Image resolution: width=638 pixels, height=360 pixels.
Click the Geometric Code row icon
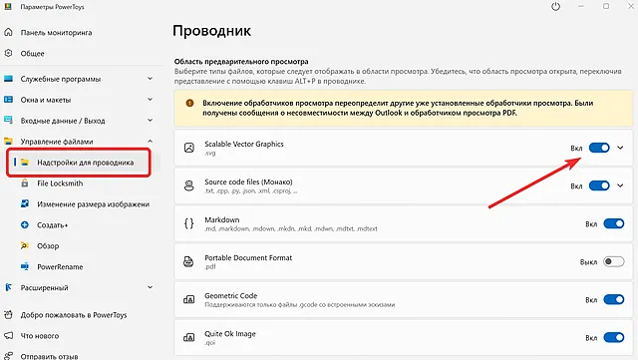(188, 299)
